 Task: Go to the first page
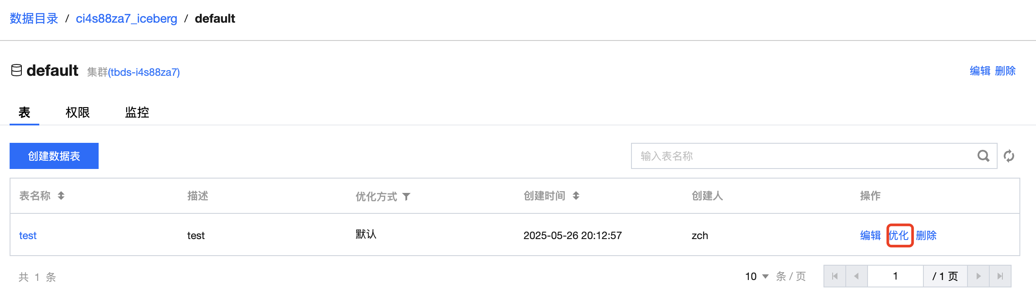point(835,276)
